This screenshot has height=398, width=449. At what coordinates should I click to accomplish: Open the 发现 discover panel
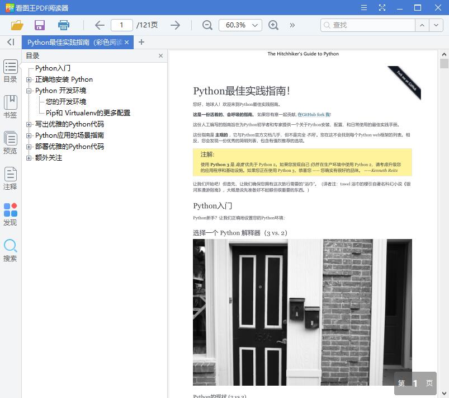coord(11,214)
